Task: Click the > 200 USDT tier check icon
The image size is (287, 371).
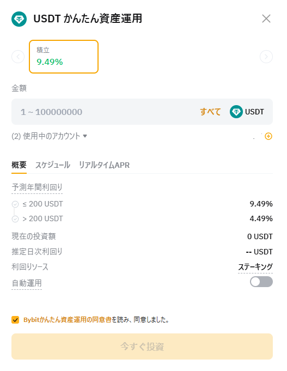Action: point(15,219)
